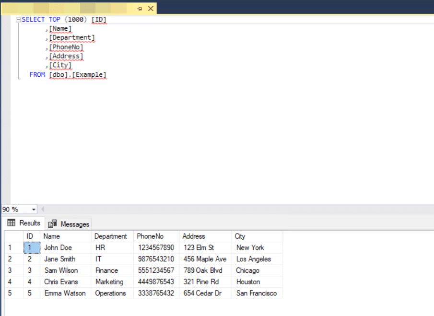
Task: Click the City column header
Action: pyautogui.click(x=240, y=236)
